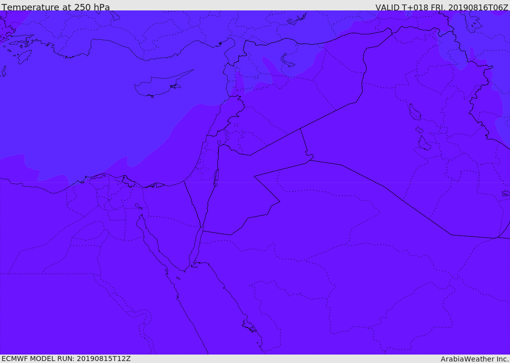
Task: Click the 'VALID T+018 FRI. 20190816T06Z' label
Action: (442, 7)
